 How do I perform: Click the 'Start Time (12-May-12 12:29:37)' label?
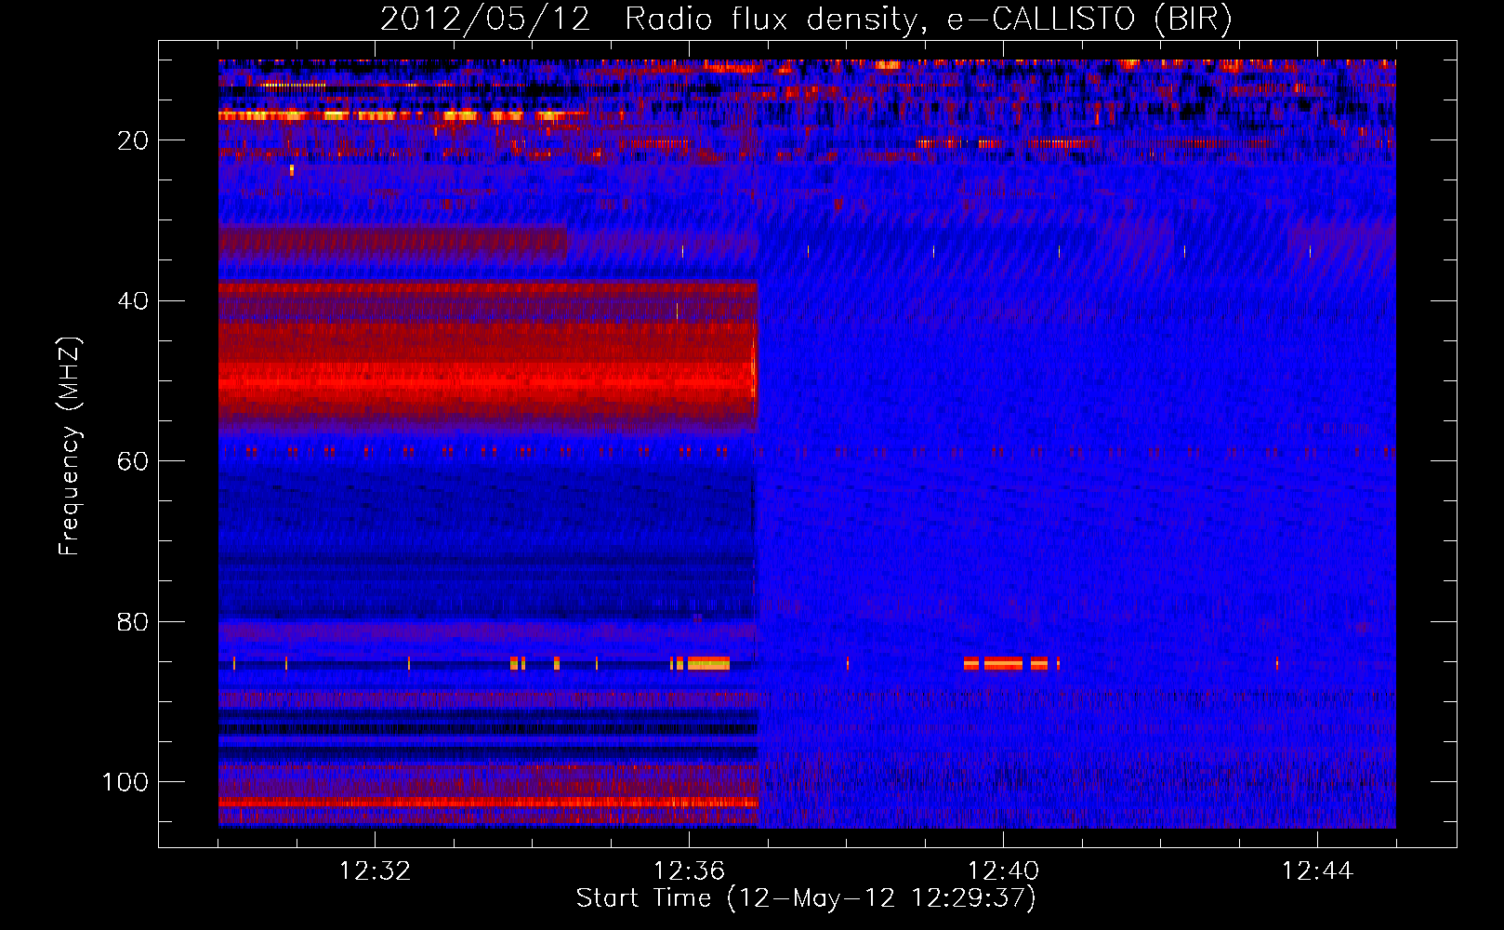806,898
